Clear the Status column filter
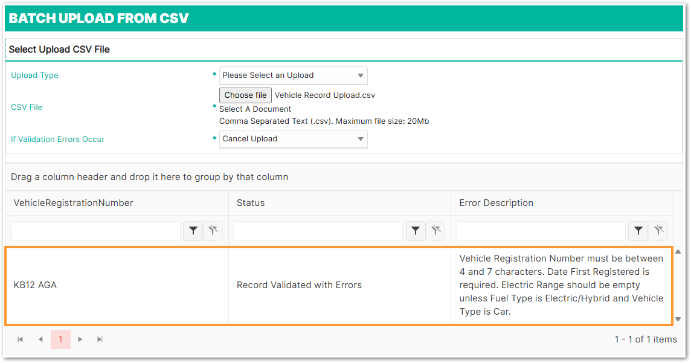Image resolution: width=691 pixels, height=363 pixels. [435, 231]
